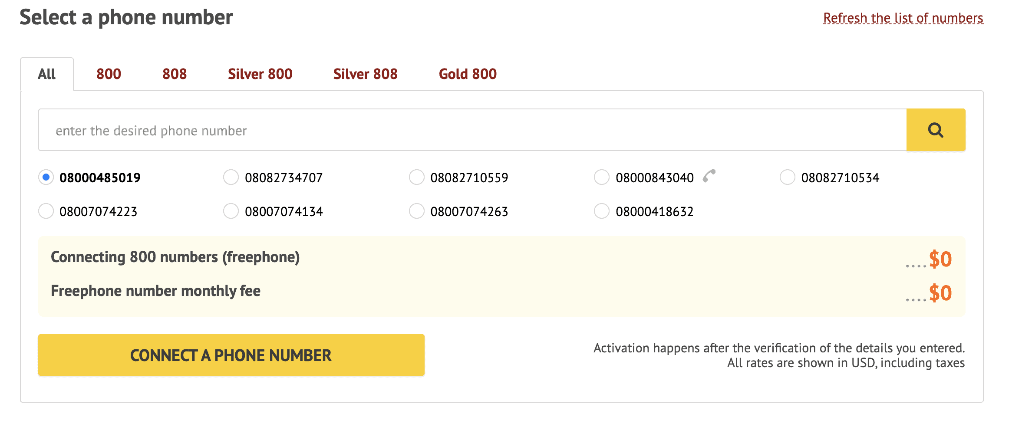Switch to the Silver 800 tab
1022x427 pixels.
click(260, 74)
